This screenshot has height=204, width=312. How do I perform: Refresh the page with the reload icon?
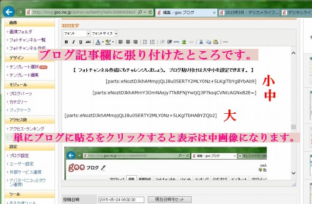pos(150,12)
